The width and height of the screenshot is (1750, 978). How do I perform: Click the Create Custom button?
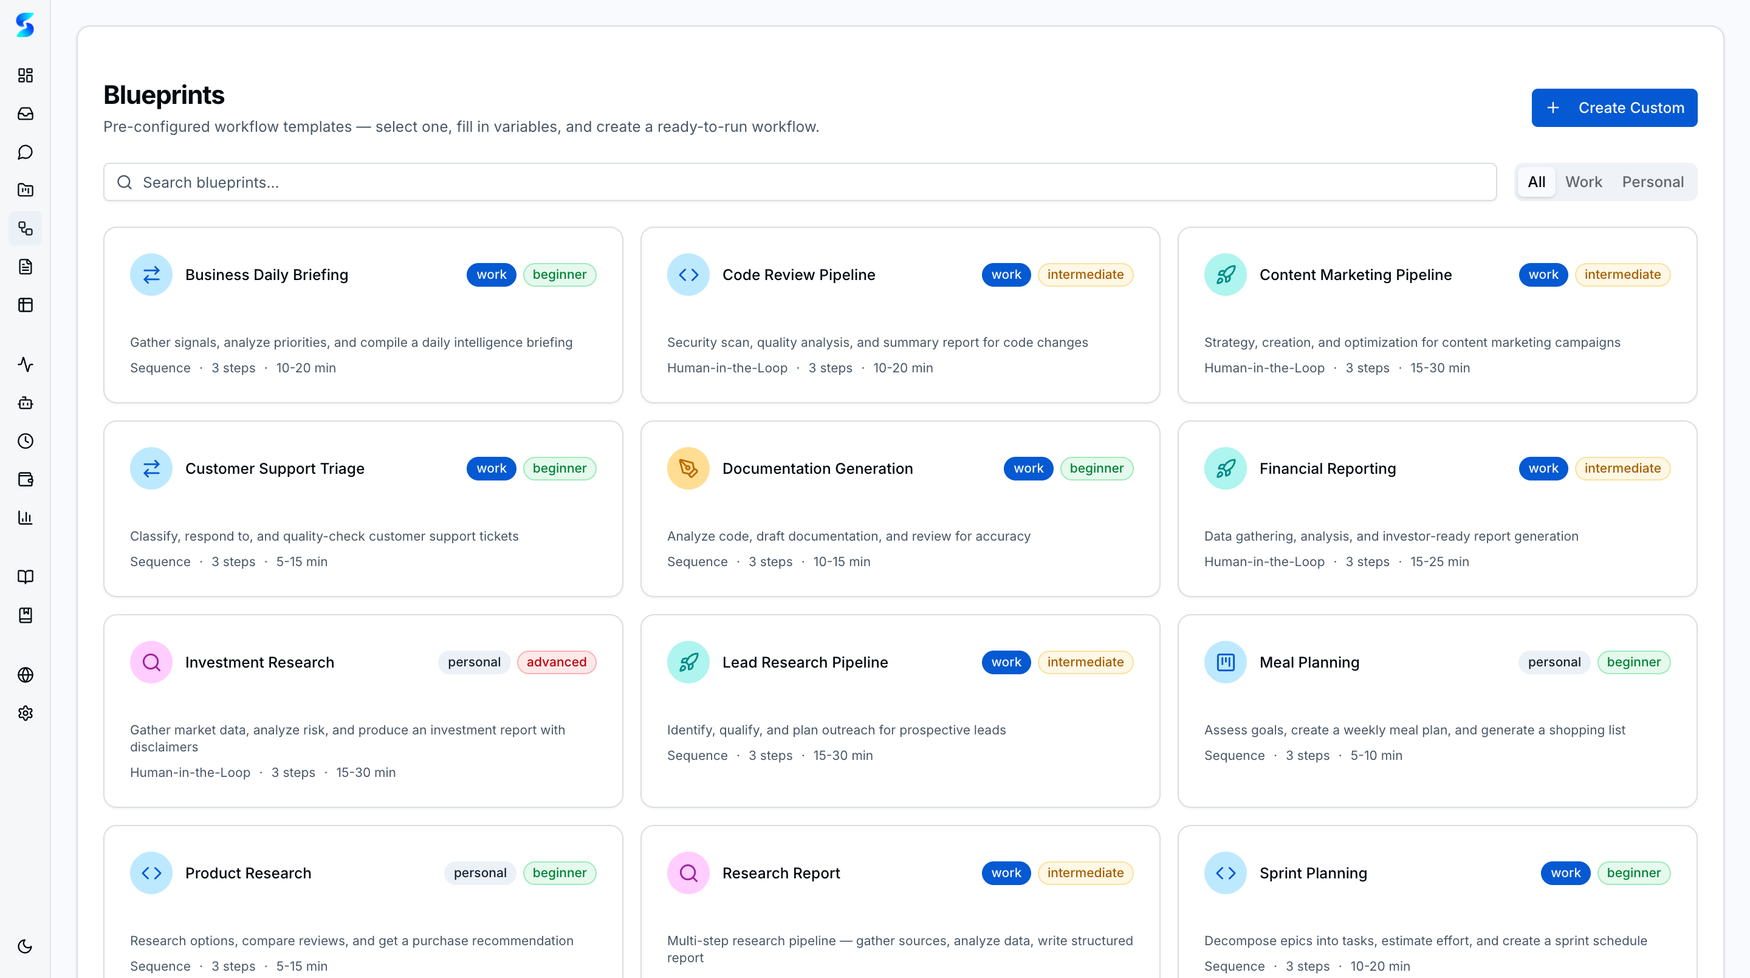point(1614,108)
